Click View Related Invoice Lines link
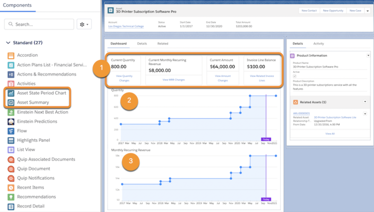This screenshot has width=374, height=212. pos(262,78)
